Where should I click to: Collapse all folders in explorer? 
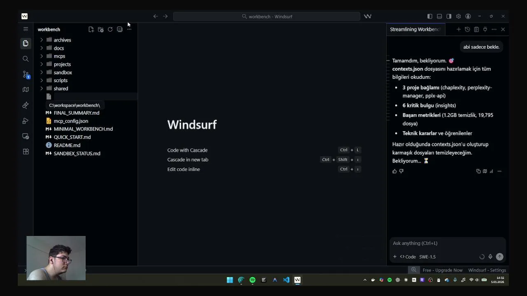tap(119, 29)
